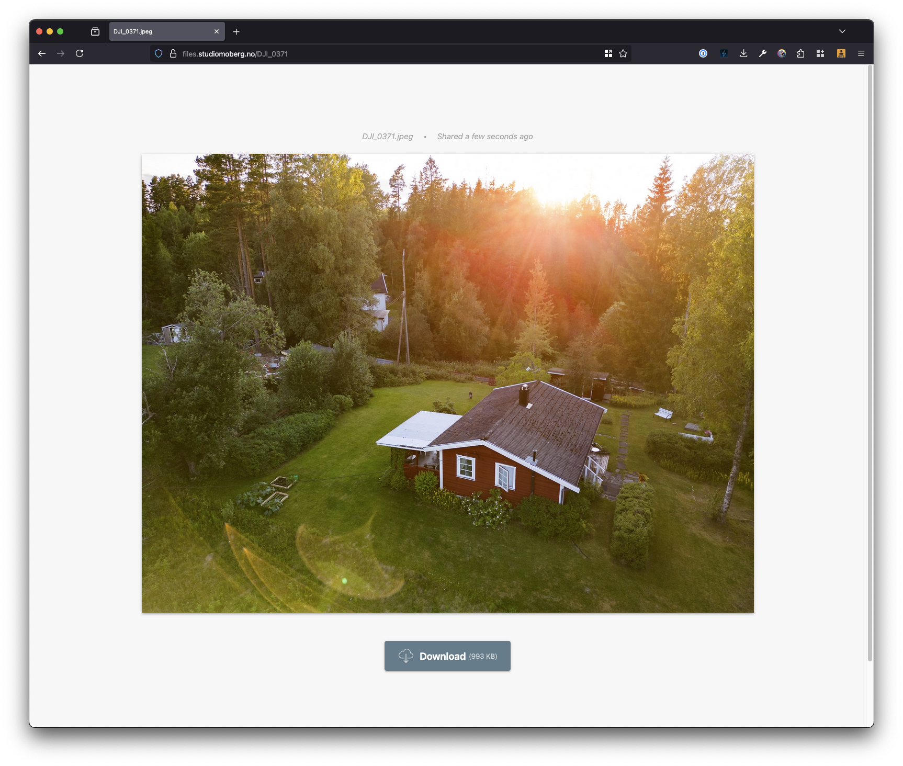Screen dimensions: 903x766
Task: List all tabs with the chevron
Action: [x=842, y=31]
